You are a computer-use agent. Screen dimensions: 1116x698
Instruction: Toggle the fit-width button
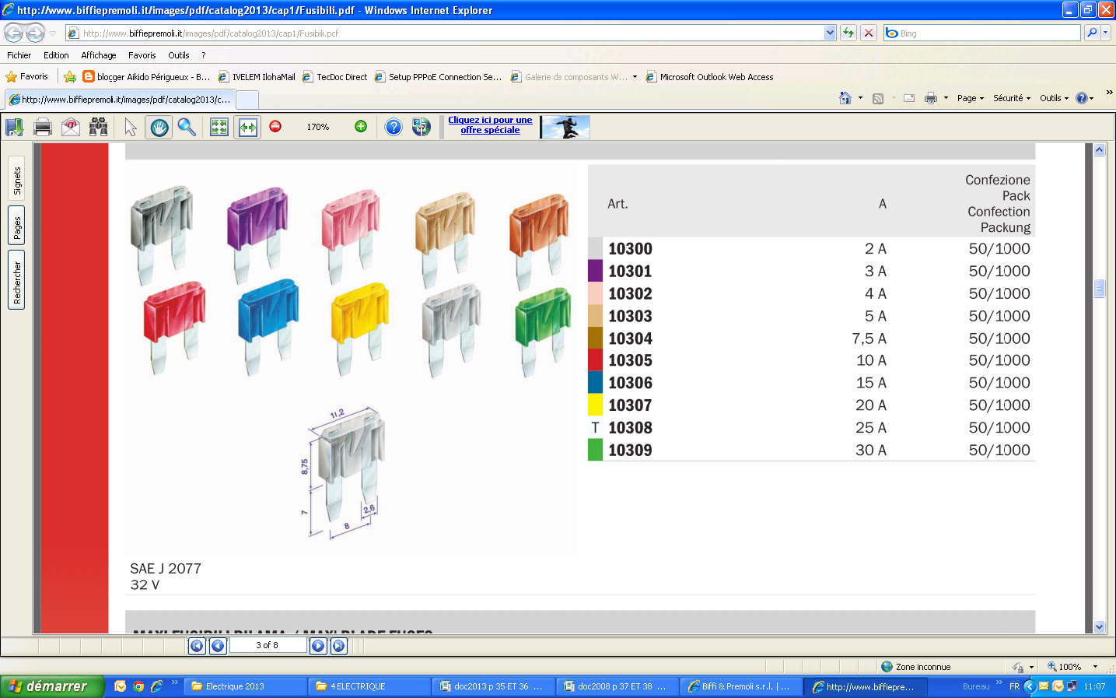[x=248, y=127]
